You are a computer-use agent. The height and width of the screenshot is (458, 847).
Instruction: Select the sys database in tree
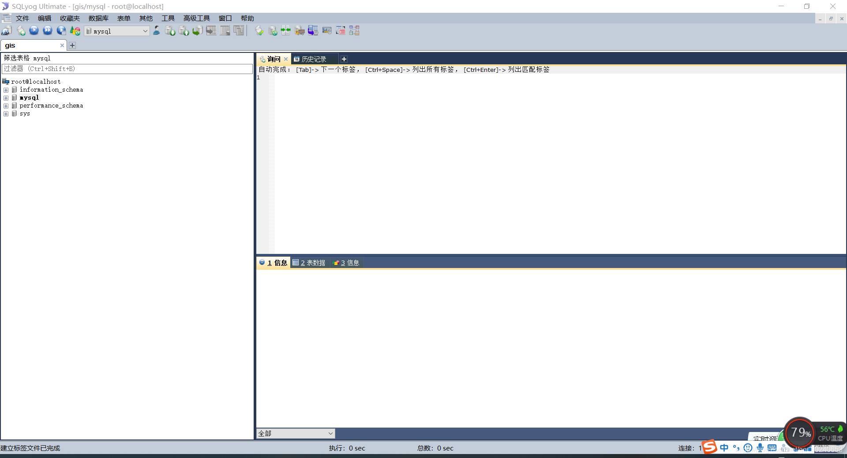25,114
